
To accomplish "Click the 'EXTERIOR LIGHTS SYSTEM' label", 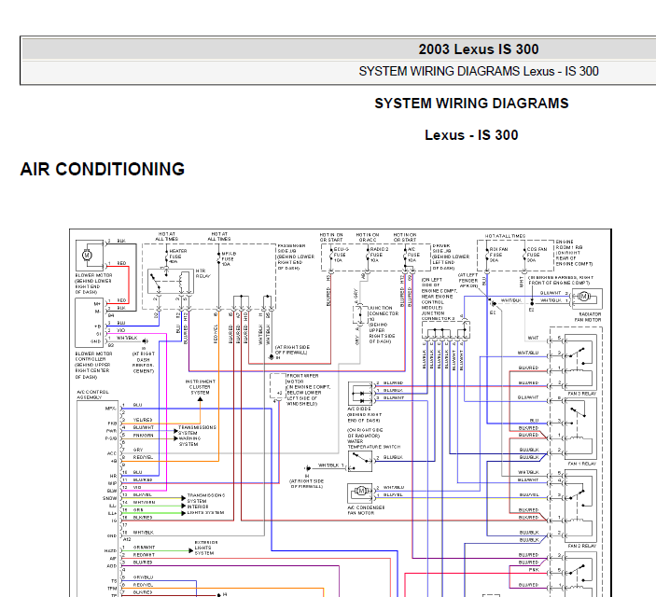I will pos(204,548).
